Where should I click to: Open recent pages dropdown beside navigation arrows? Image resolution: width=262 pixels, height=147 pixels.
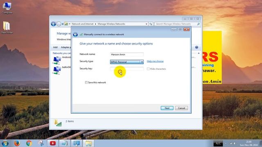(x=63, y=24)
